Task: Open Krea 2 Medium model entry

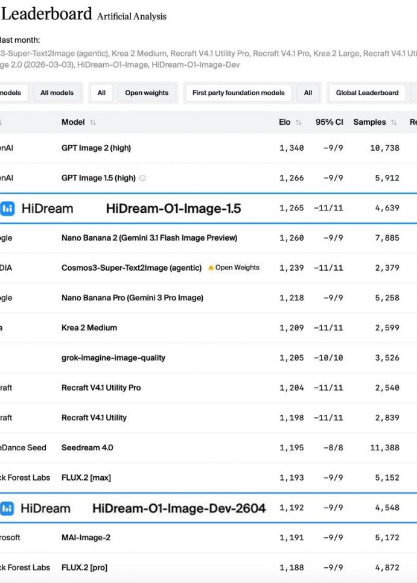Action: (x=89, y=328)
